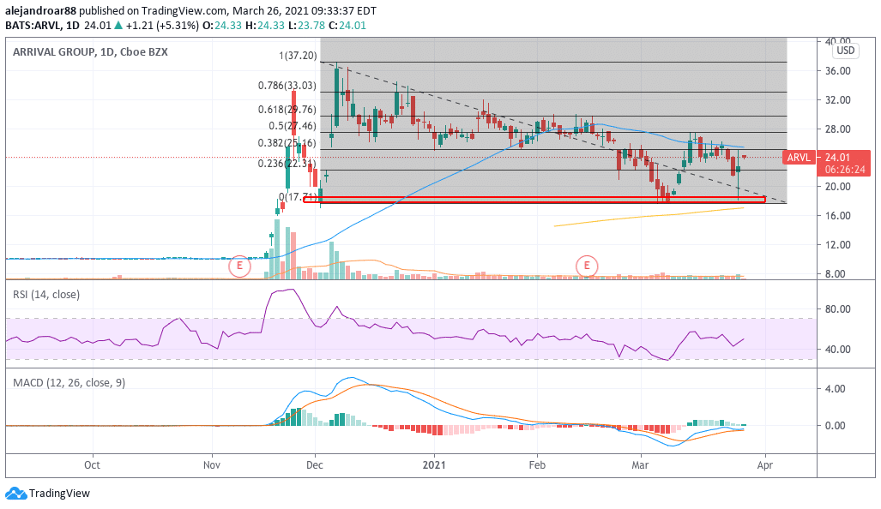This screenshot has height=509, width=881.
Task: Select the red support zone rectangle
Action: point(534,199)
